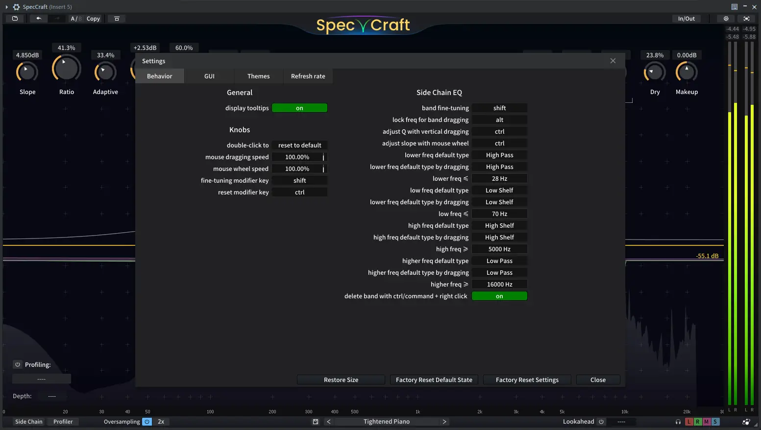The image size is (761, 430).
Task: Open the preset browser folder icon
Action: pyautogui.click(x=14, y=18)
